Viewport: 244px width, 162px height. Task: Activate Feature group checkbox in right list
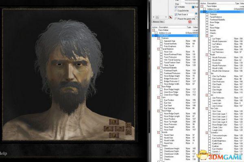pos(207,14)
